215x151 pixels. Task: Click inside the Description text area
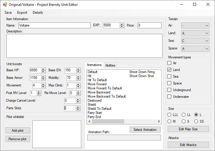84,46
